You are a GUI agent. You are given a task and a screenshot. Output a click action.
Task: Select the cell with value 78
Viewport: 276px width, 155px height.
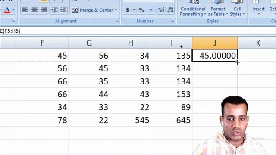pos(42,120)
